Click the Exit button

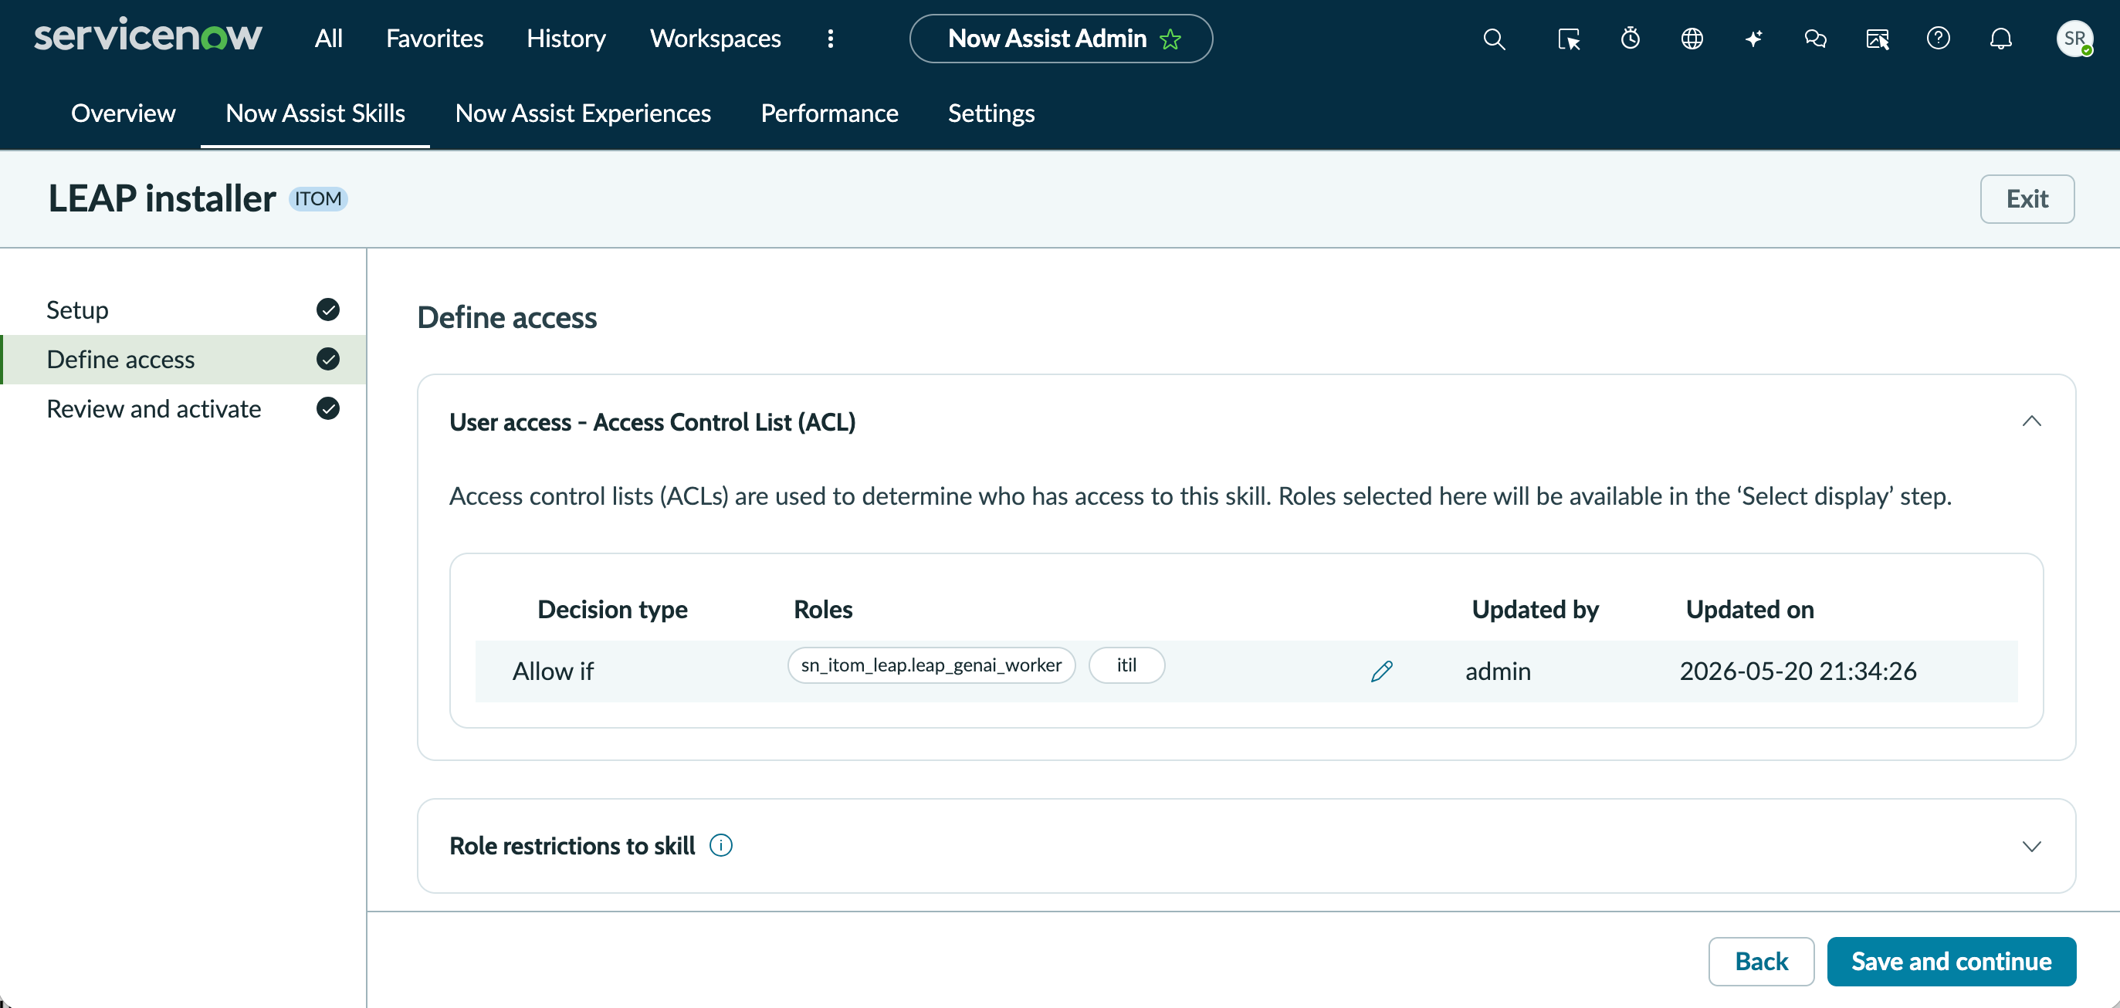point(2026,199)
